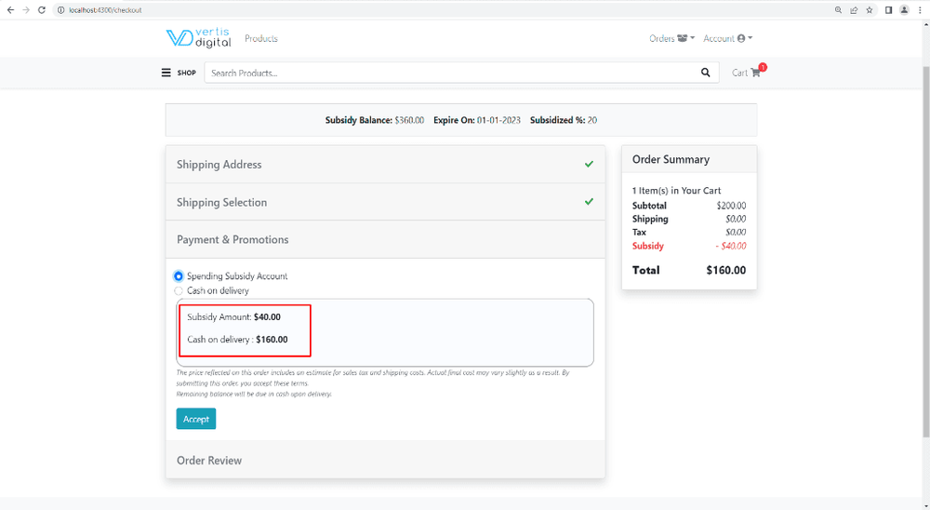Open the Cart with shopping cart icon
This screenshot has width=930, height=510.
[x=749, y=72]
